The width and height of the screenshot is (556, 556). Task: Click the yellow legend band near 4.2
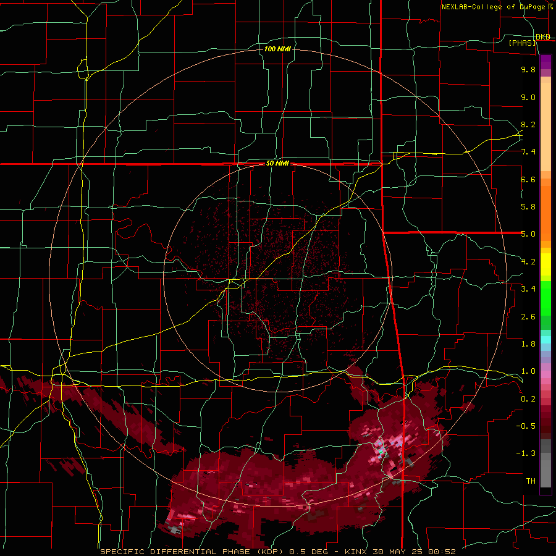click(545, 264)
